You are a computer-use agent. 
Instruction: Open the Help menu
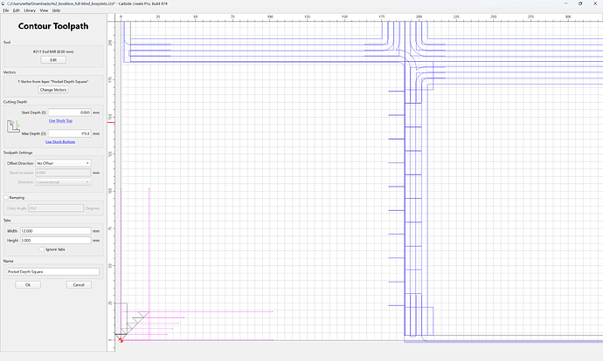[56, 10]
